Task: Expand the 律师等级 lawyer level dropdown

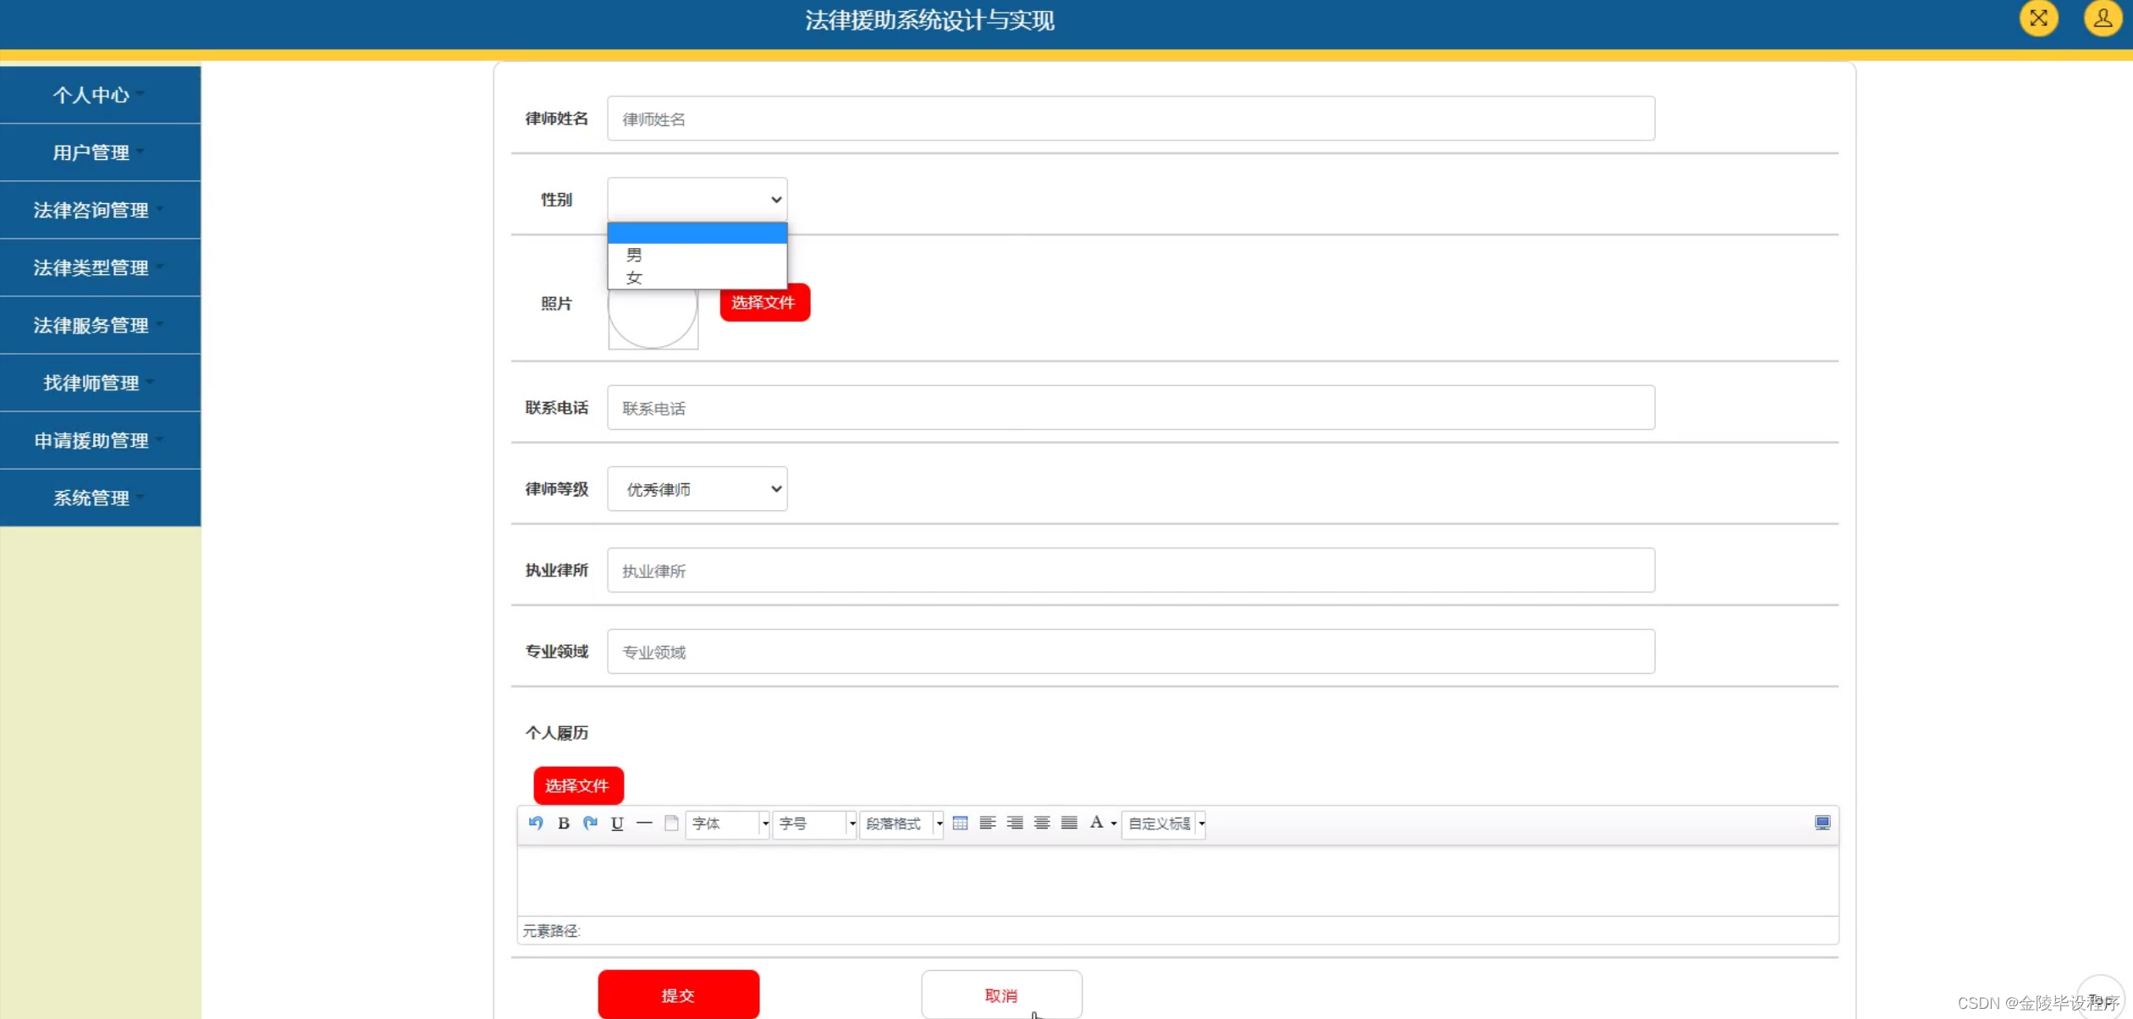Action: (x=697, y=489)
